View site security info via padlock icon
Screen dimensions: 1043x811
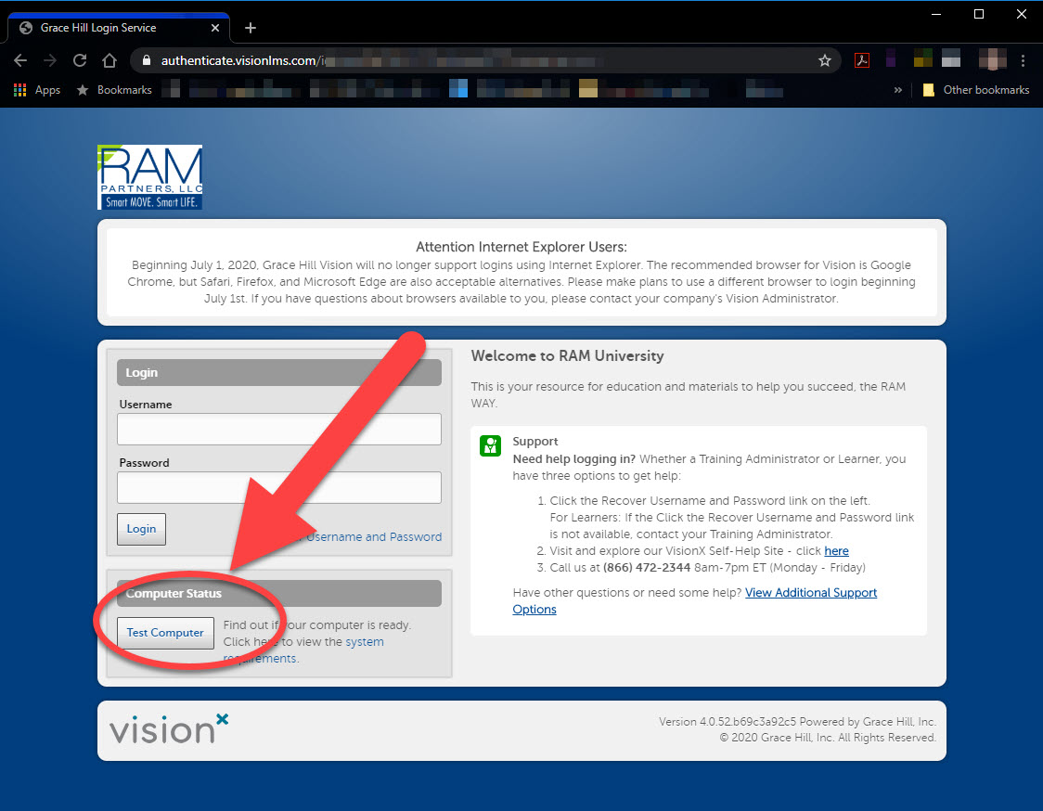147,60
